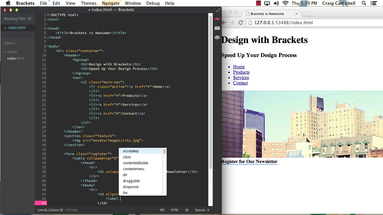The width and height of the screenshot is (383, 215).
Task: Click the Home link in browser
Action: pyautogui.click(x=239, y=67)
